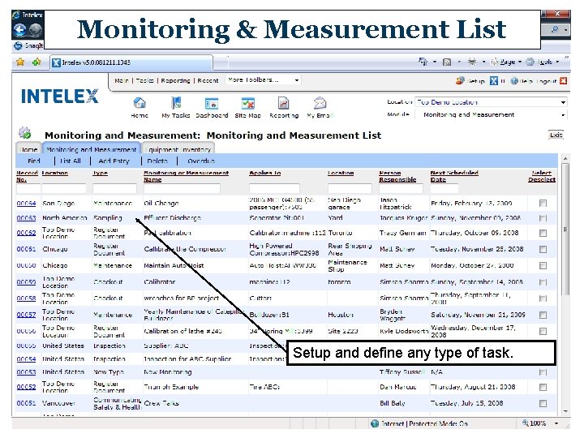Image resolution: width=584 pixels, height=438 pixels.
Task: Click the browser Print icon
Action: pyautogui.click(x=471, y=62)
